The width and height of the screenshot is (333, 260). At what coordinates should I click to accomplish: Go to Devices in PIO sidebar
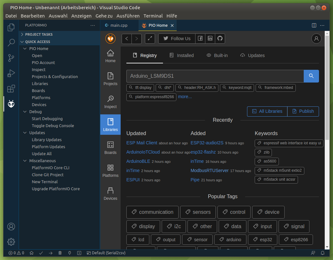pos(110,194)
